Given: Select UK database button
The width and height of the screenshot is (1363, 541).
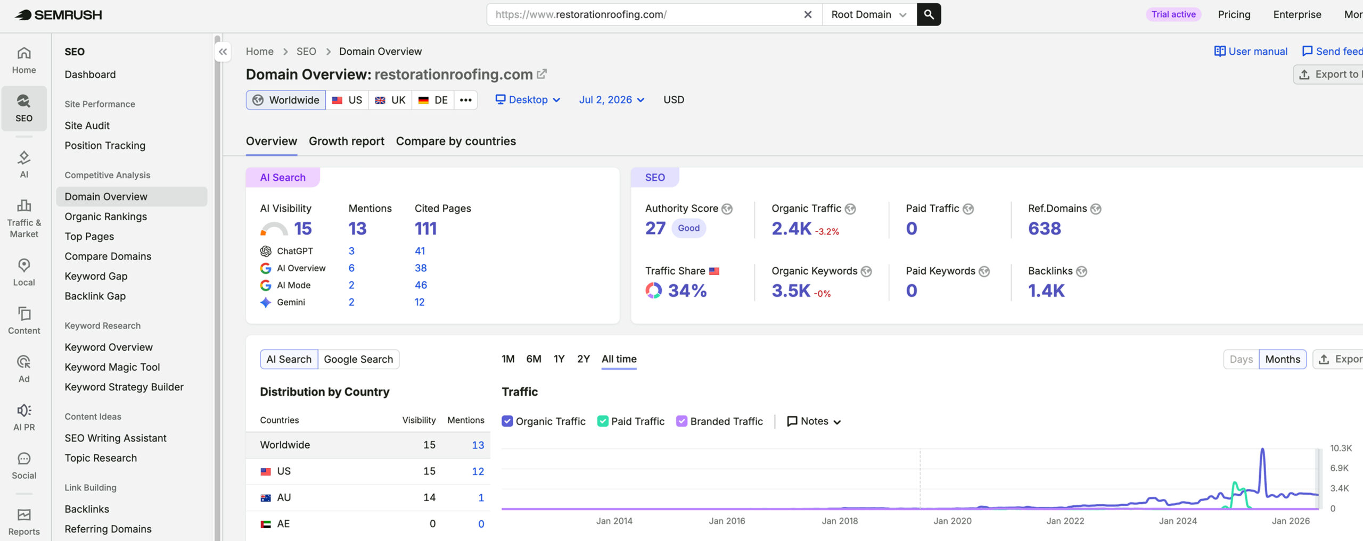Looking at the screenshot, I should pyautogui.click(x=390, y=100).
